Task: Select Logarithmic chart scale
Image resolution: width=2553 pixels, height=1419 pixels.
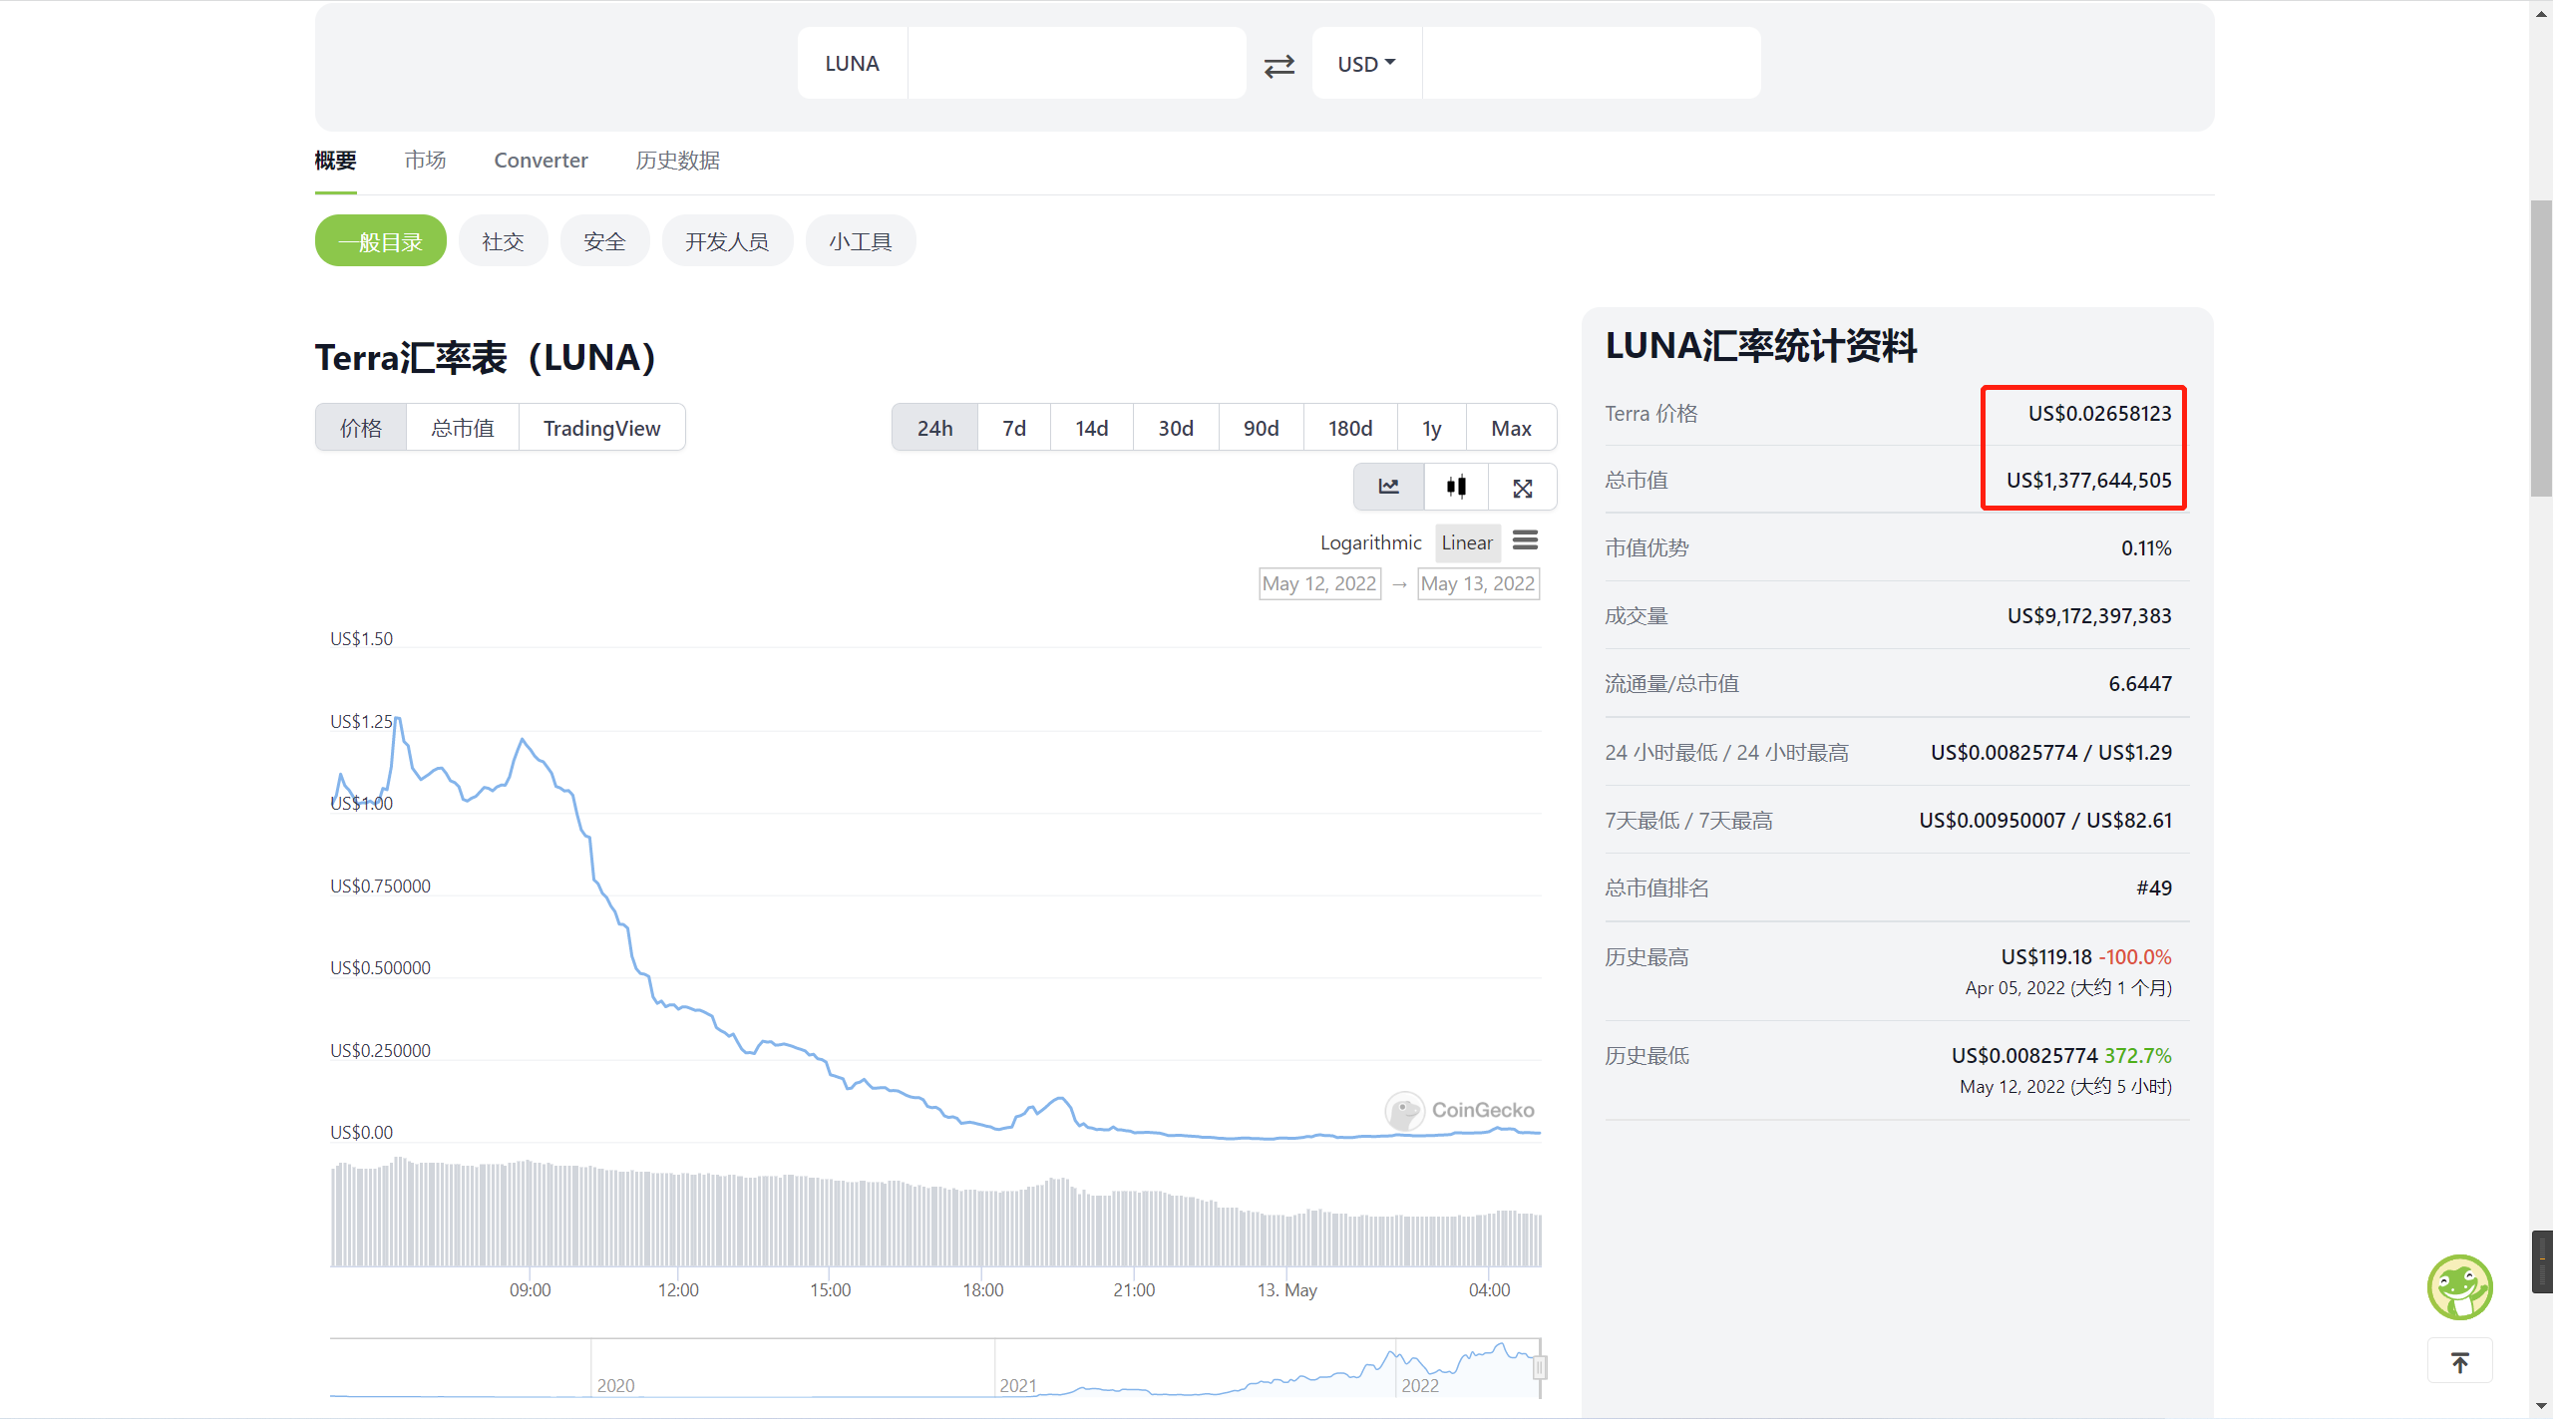Action: pyautogui.click(x=1370, y=542)
